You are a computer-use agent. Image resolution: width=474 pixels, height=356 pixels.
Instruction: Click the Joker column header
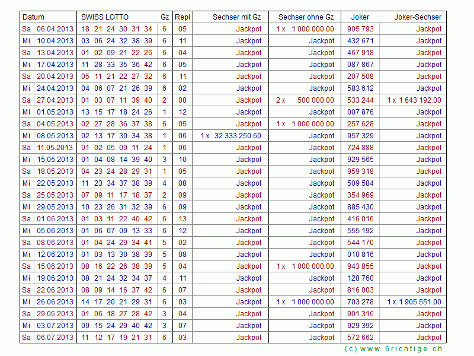pos(360,17)
